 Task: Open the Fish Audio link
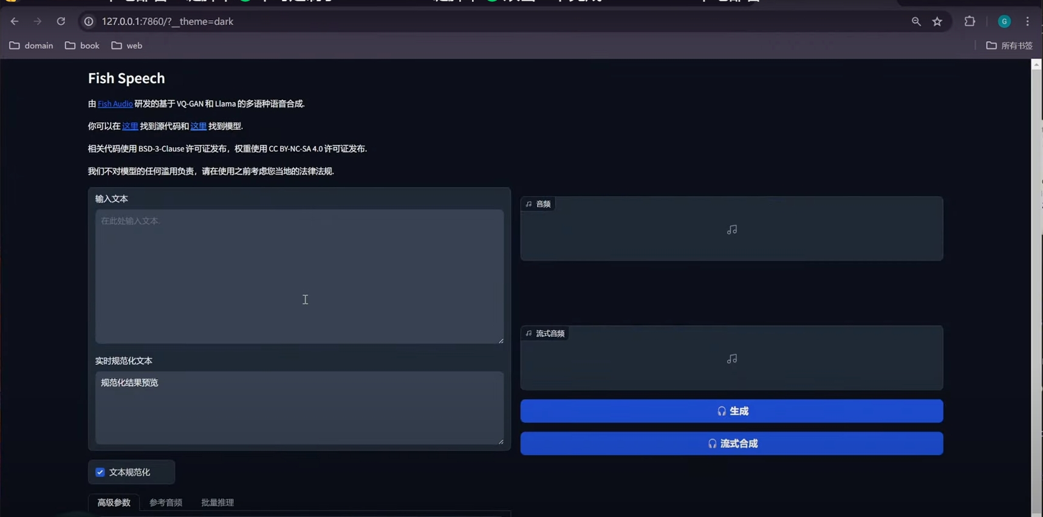point(115,104)
